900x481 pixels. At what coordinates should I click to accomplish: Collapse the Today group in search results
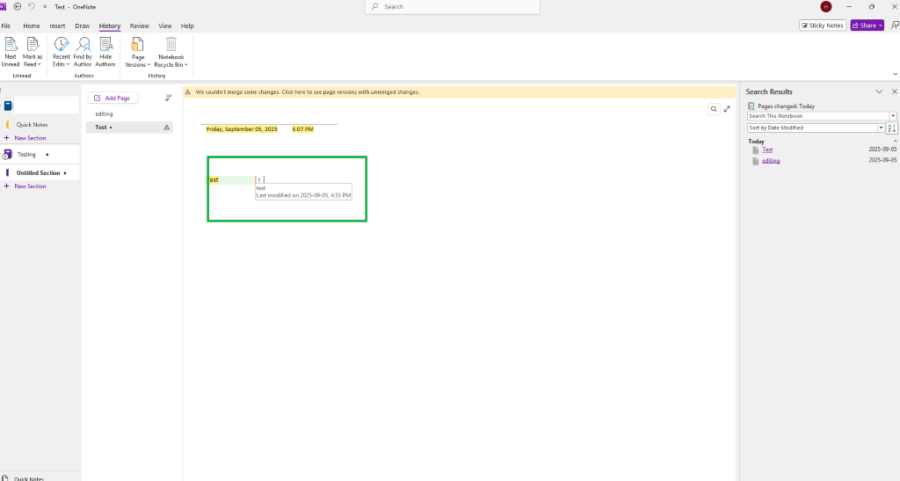pos(895,142)
